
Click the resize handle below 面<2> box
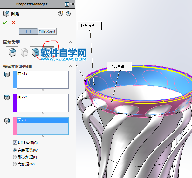click(43, 113)
